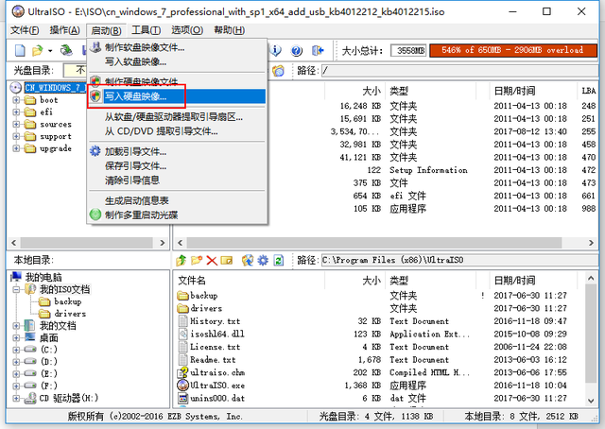This screenshot has width=605, height=429.
Task: Click the Up folder icon in local toolbar
Action: pyautogui.click(x=181, y=261)
